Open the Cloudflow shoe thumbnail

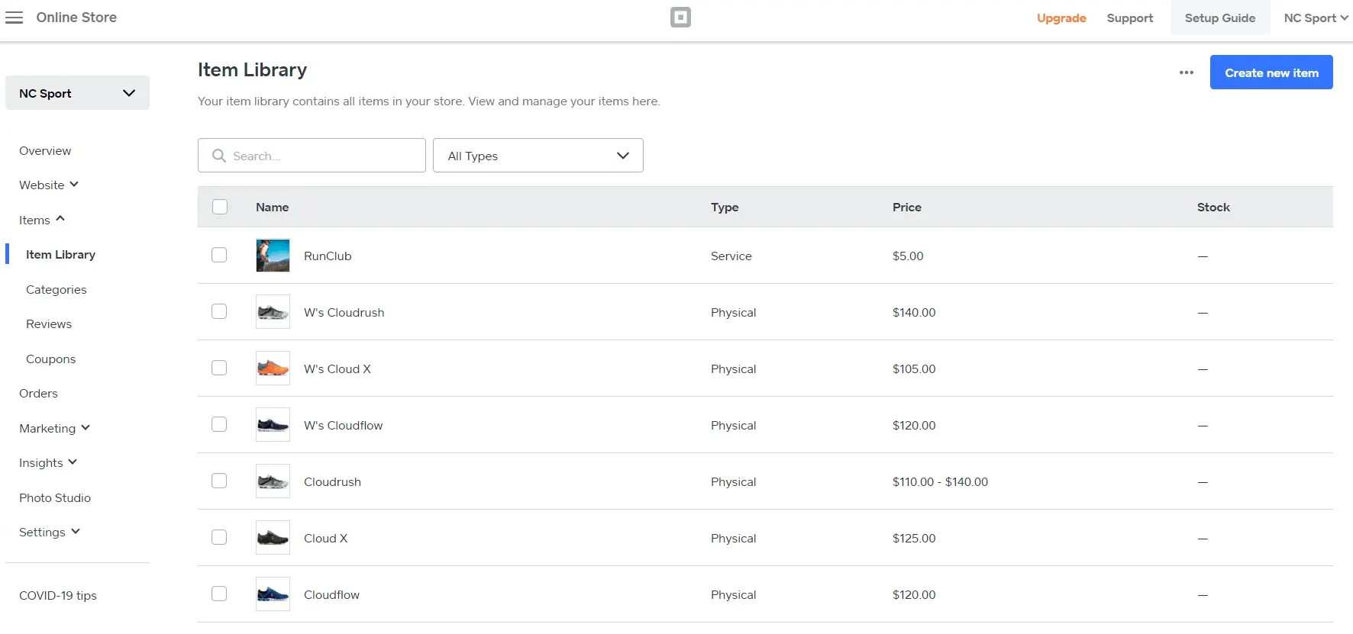pos(273,594)
